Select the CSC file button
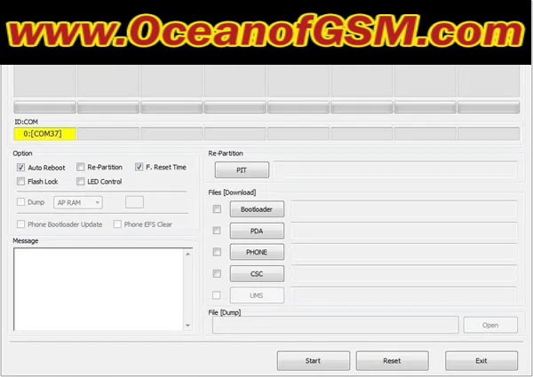 click(x=257, y=273)
